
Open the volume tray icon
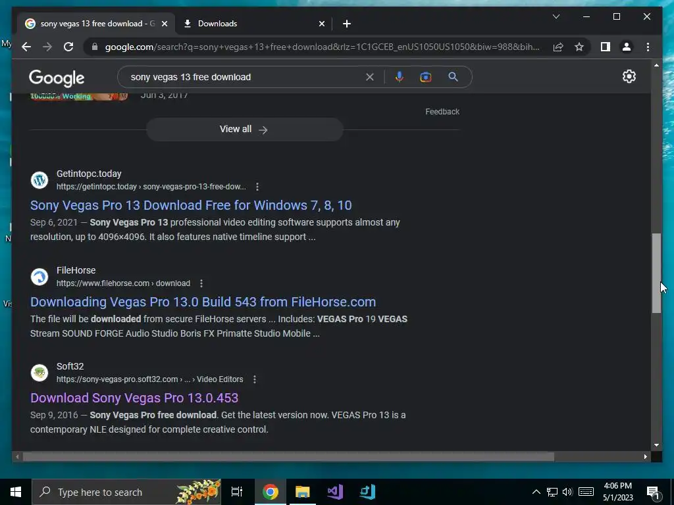click(x=567, y=492)
